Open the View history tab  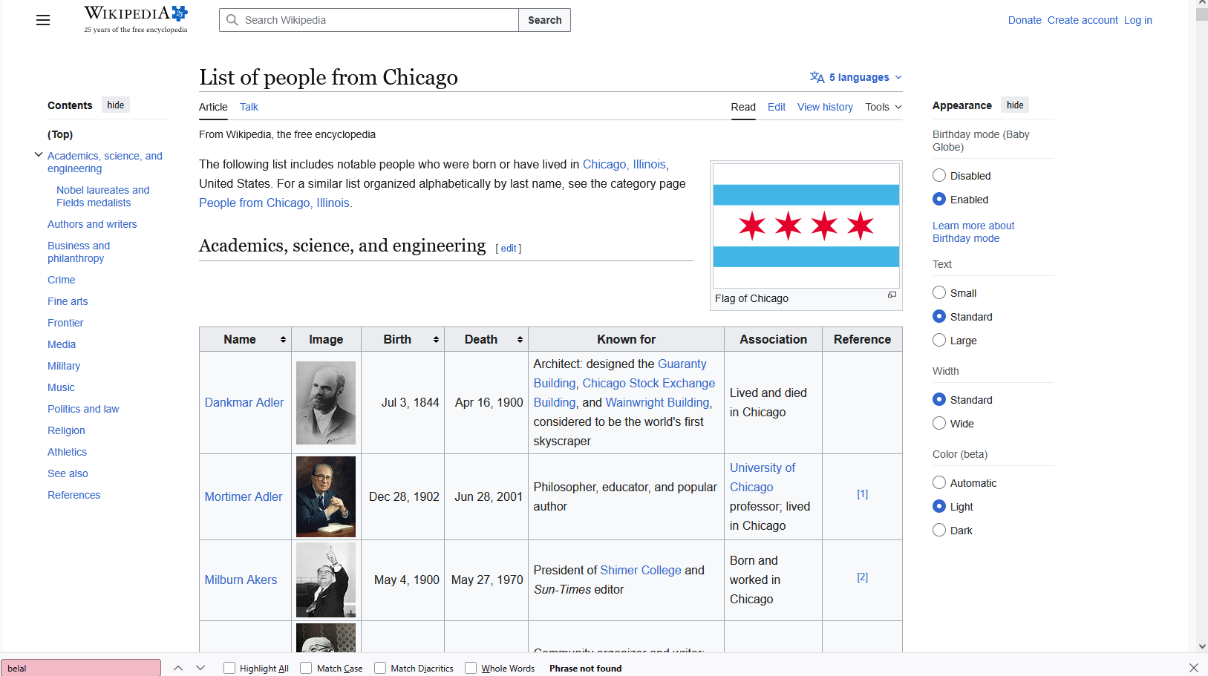pos(825,107)
